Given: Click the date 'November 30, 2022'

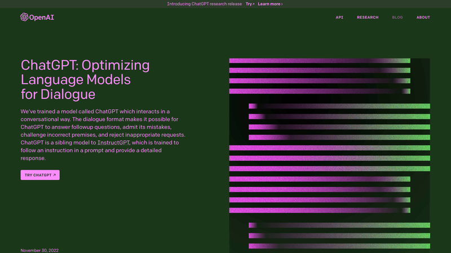Looking at the screenshot, I should [39, 250].
